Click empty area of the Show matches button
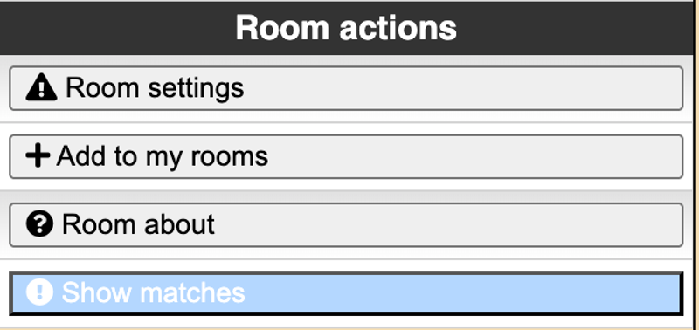The image size is (699, 330). click(x=464, y=293)
